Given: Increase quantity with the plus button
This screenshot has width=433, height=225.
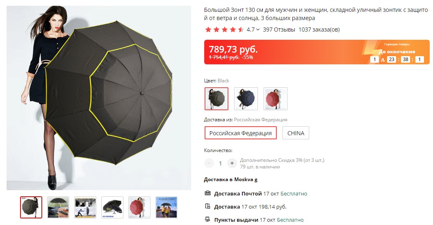Looking at the screenshot, I should 232,163.
